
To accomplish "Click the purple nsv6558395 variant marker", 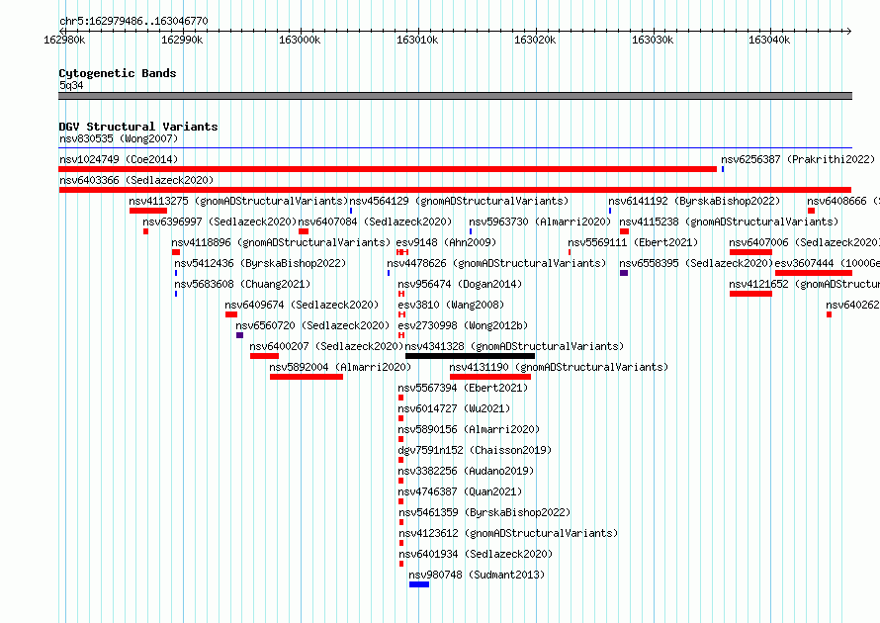I will click(x=624, y=273).
